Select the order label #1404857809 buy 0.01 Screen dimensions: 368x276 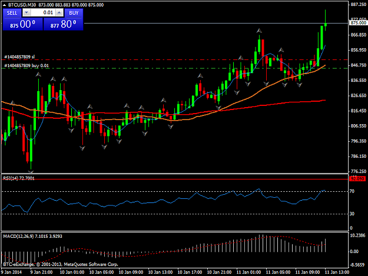(26, 65)
